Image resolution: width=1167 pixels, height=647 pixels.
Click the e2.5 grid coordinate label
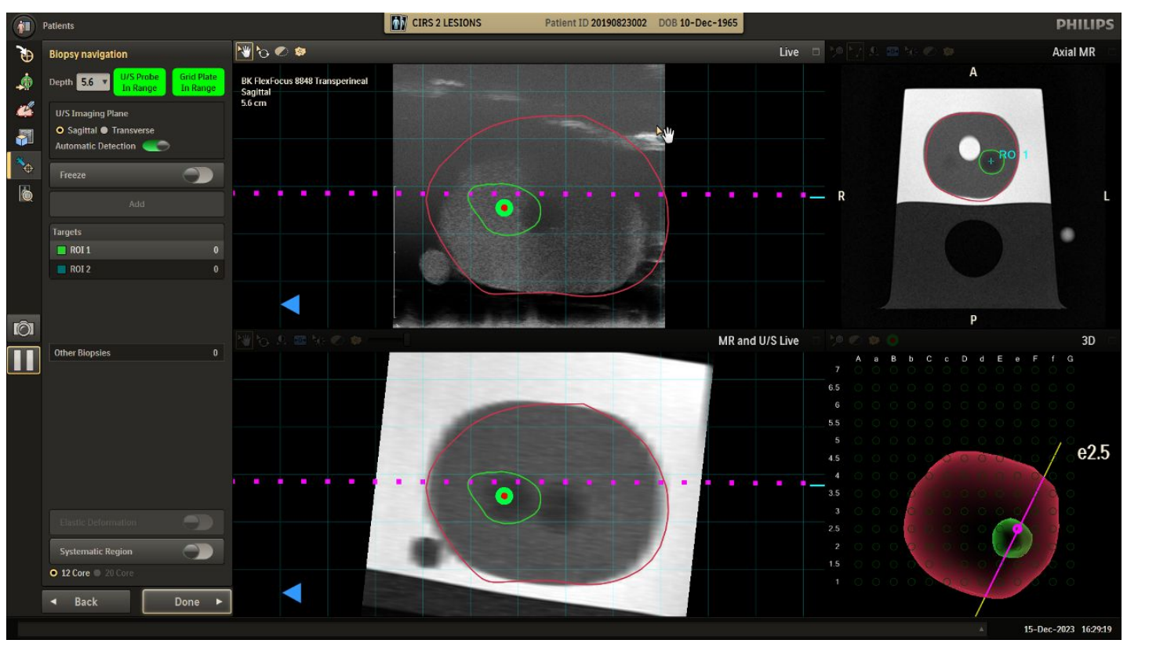point(1093,453)
